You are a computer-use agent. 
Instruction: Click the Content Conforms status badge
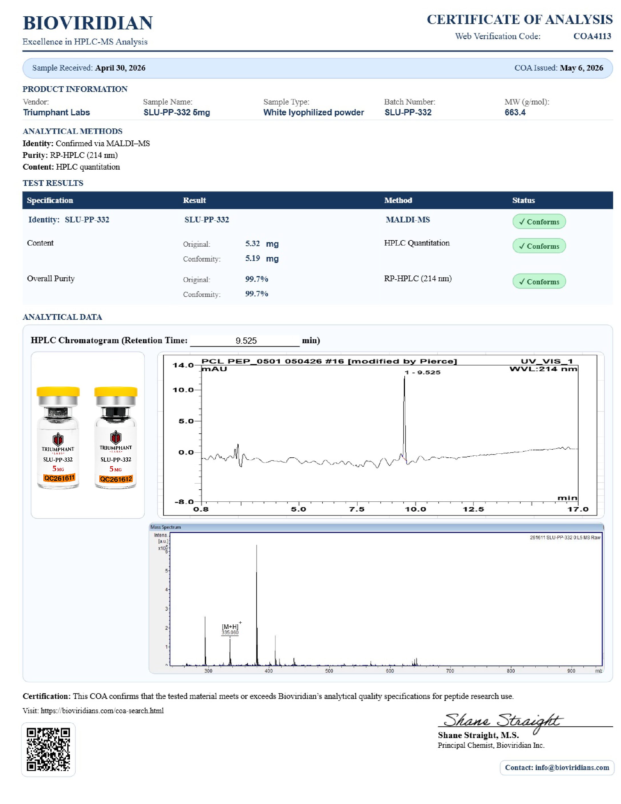[539, 246]
